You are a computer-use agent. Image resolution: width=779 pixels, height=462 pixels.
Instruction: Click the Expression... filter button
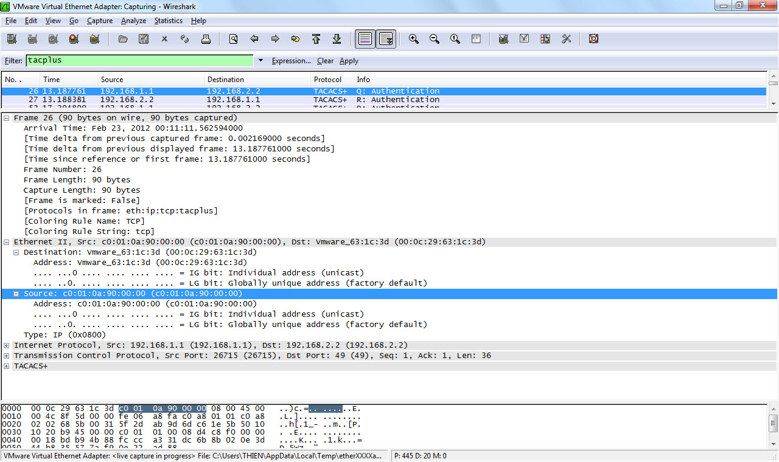pyautogui.click(x=291, y=61)
